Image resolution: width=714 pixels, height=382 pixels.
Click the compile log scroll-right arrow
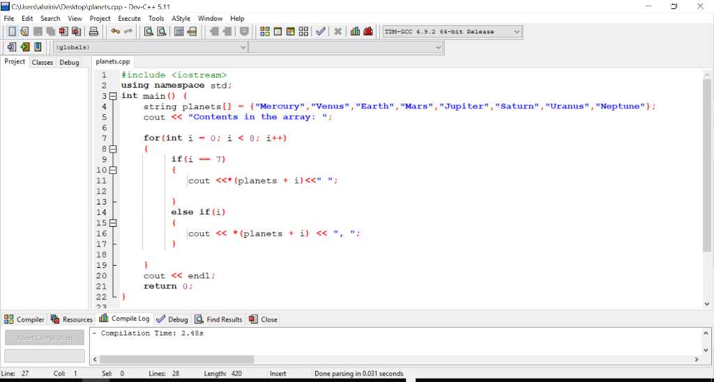697,359
